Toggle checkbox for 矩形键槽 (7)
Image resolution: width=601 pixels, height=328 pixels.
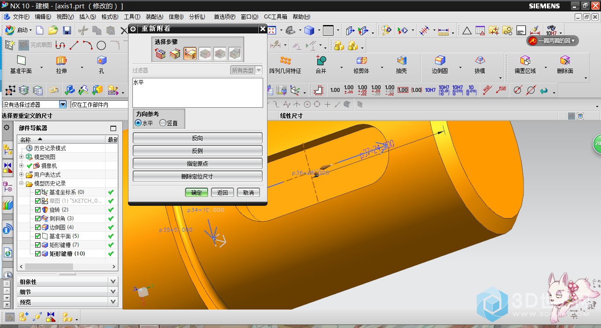[x=37, y=245]
